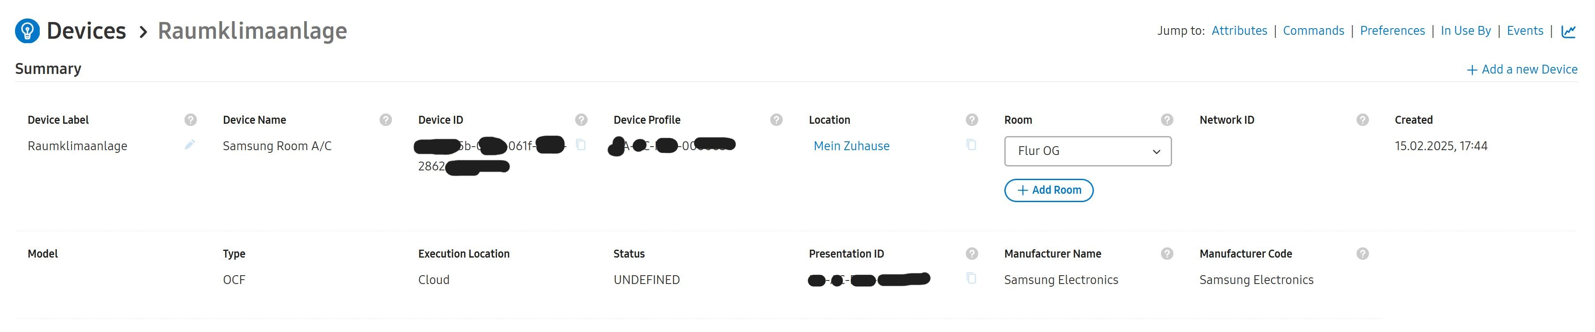Show help for Room field
1595x332 pixels.
click(x=1167, y=120)
